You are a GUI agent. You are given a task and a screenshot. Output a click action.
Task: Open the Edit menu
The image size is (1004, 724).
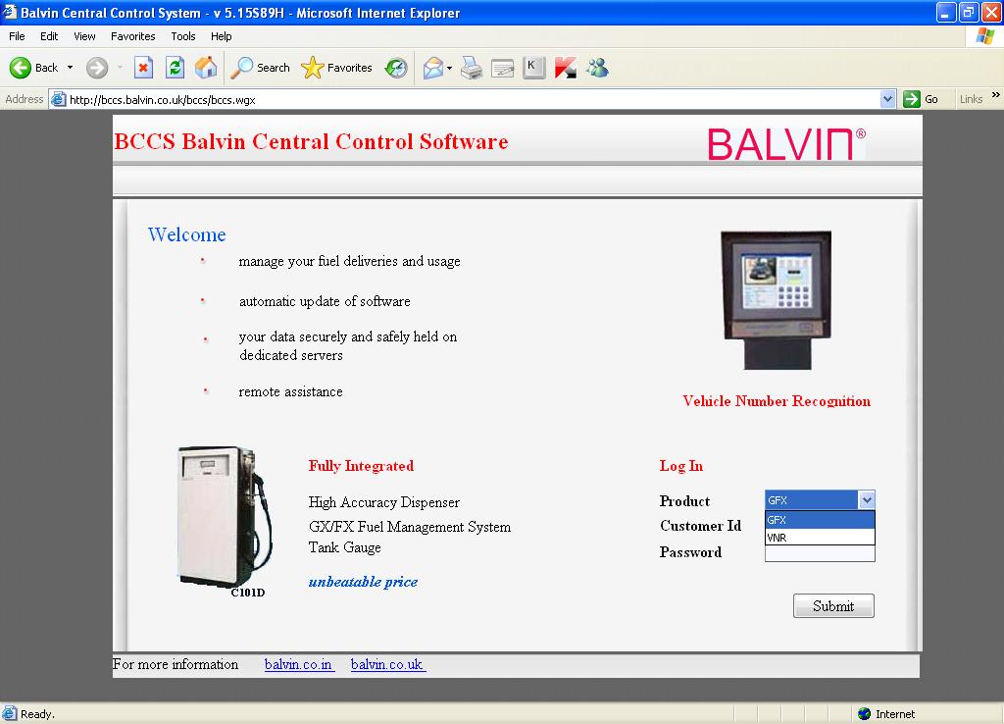49,36
